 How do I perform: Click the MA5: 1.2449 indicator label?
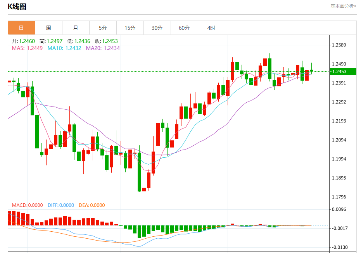tap(27, 48)
